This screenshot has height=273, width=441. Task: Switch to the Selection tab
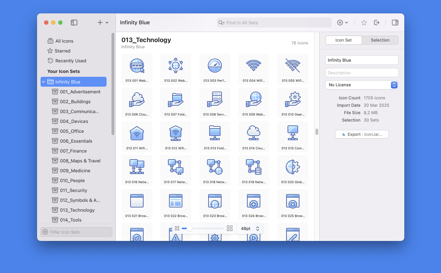pyautogui.click(x=380, y=40)
